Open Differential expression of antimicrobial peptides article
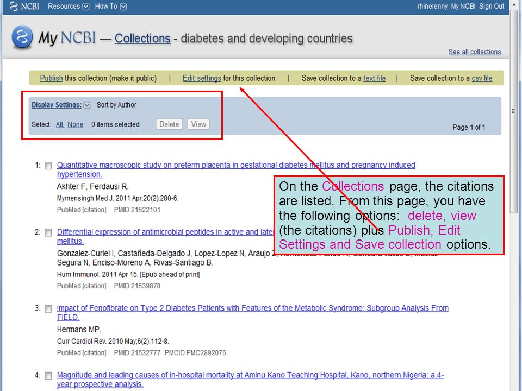 [165, 236]
